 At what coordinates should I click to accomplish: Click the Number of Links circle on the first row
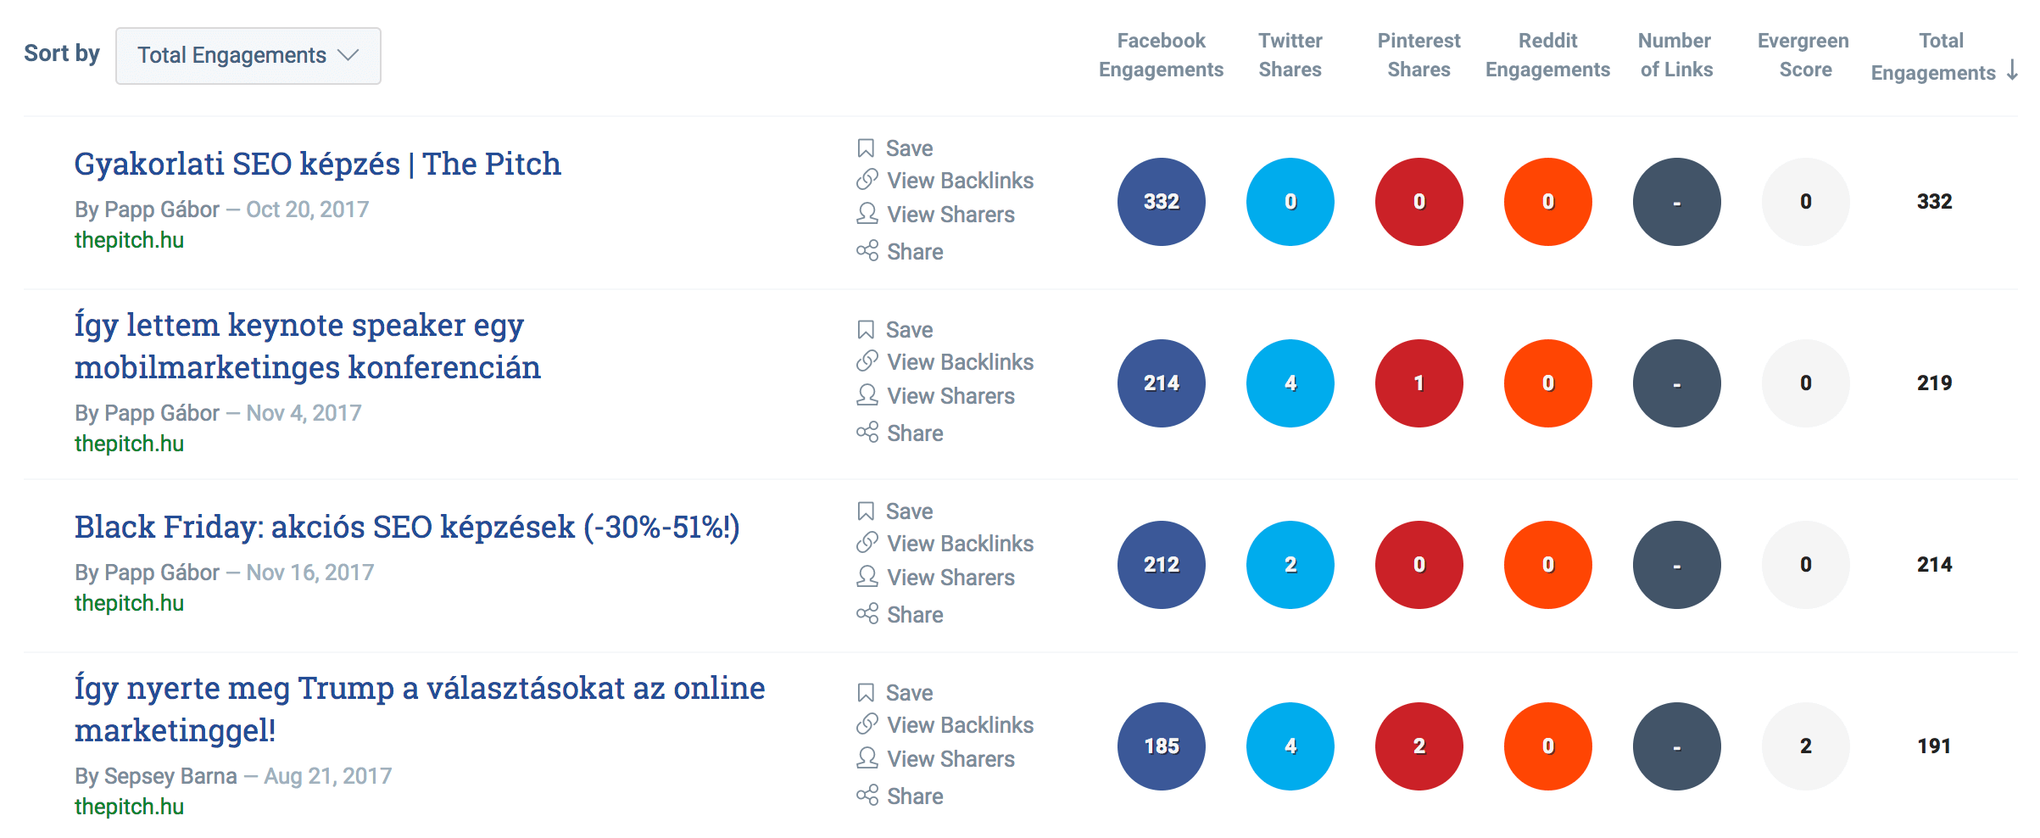1675,201
